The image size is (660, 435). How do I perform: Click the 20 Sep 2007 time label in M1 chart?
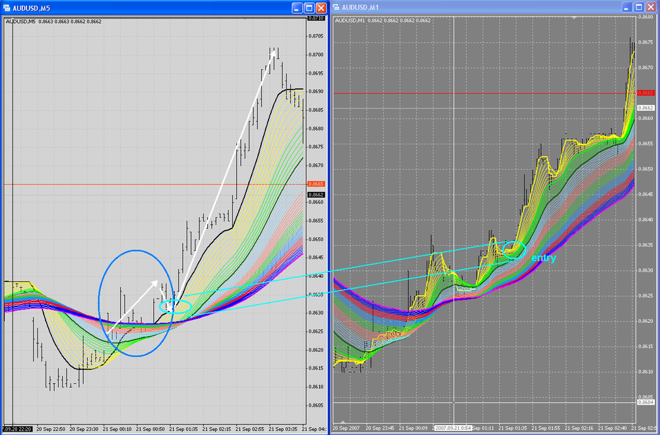(346, 428)
